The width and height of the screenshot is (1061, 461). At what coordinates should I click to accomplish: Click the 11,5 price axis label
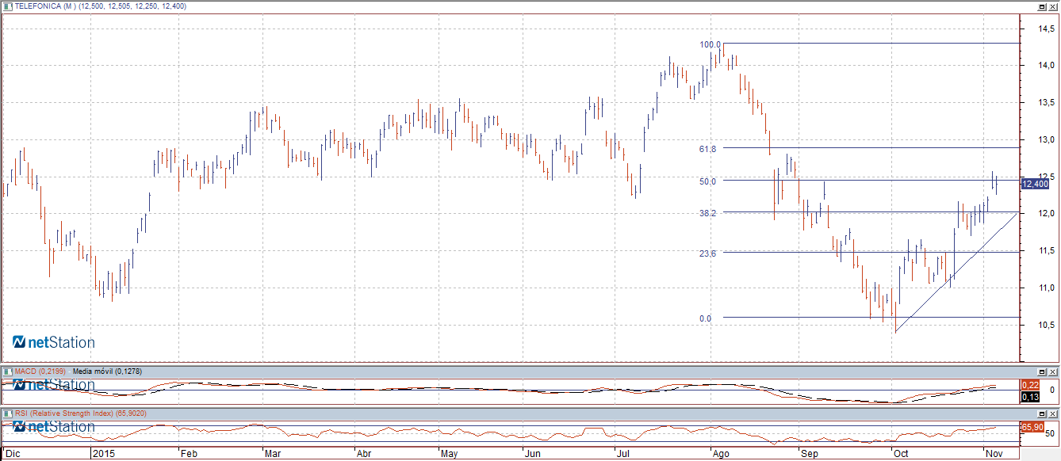tap(1047, 251)
